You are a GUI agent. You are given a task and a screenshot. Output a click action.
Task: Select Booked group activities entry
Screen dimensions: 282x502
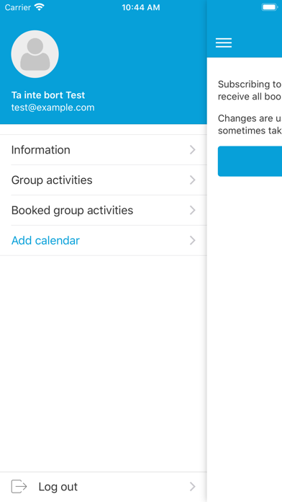tap(104, 211)
